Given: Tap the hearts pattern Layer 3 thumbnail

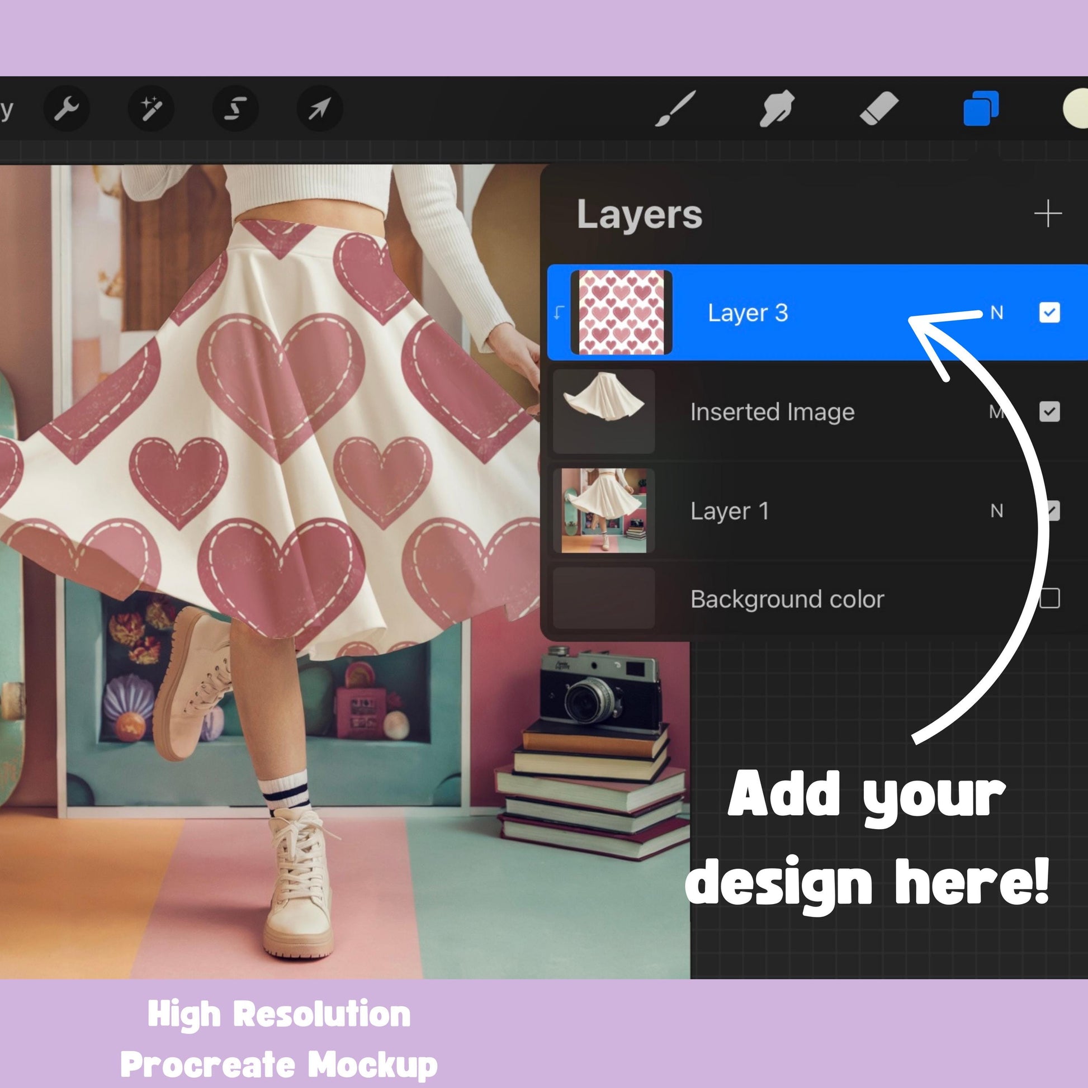Looking at the screenshot, I should 621,313.
